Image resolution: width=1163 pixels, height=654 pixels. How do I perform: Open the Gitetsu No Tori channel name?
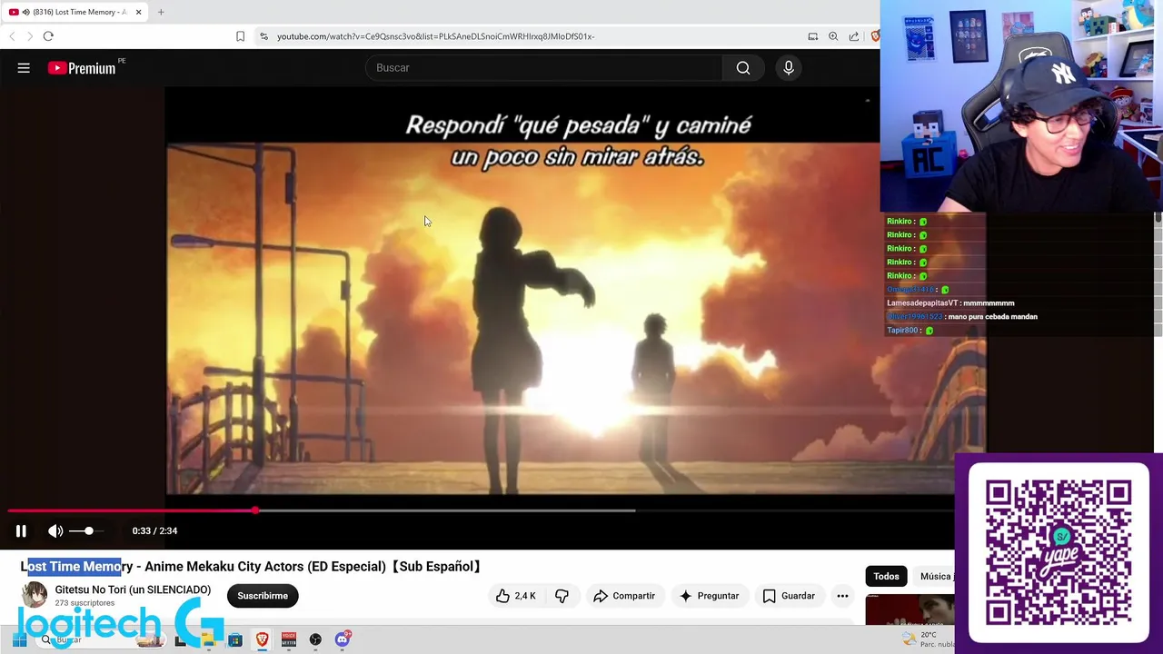click(133, 590)
